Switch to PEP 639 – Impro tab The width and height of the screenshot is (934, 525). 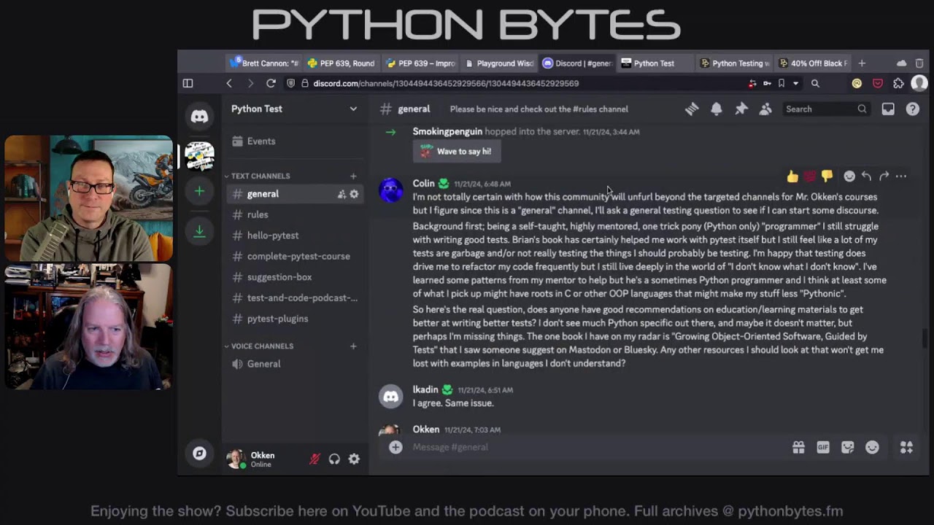pyautogui.click(x=420, y=63)
